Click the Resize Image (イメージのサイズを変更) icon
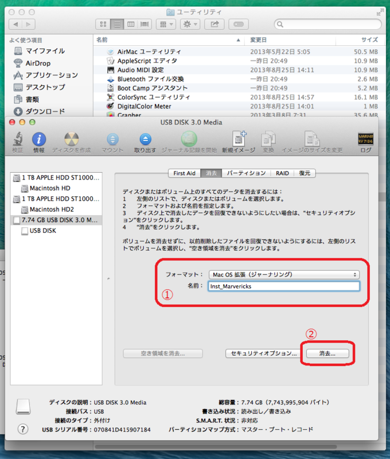The image size is (390, 459). click(312, 138)
